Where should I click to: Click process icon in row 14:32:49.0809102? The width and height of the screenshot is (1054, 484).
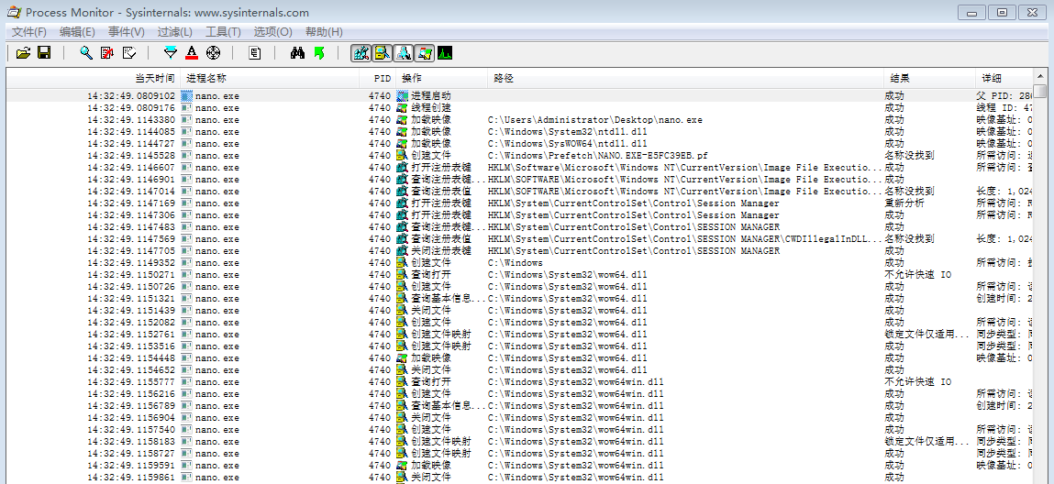[187, 96]
